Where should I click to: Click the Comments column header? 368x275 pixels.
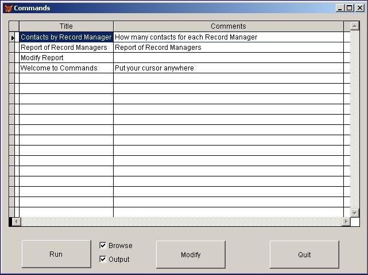click(228, 26)
